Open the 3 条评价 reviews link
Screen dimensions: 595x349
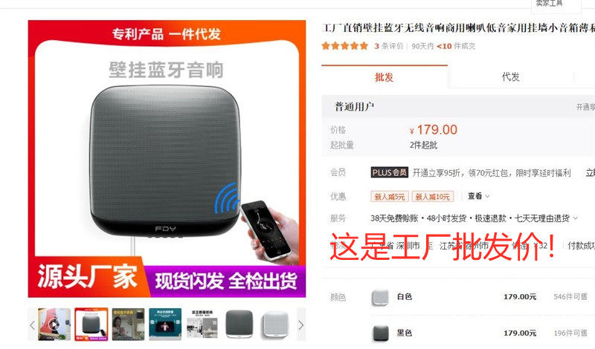click(388, 46)
